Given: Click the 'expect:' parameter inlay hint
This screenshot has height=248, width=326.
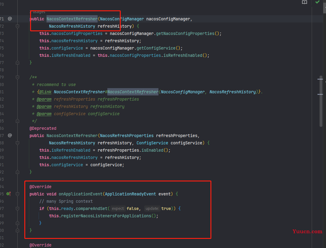Looking at the screenshot, I should (x=118, y=208).
